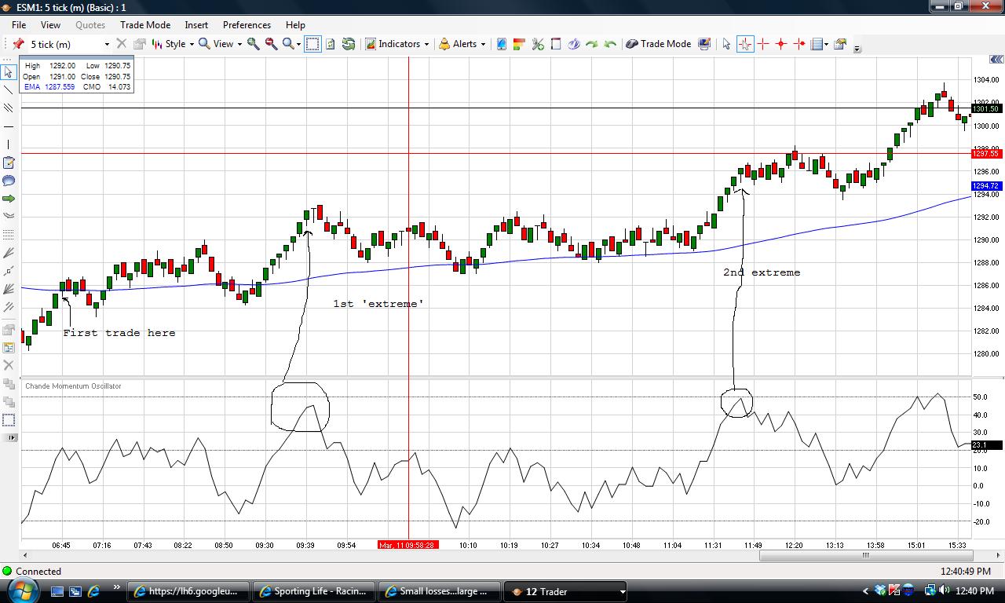Open the Insert menu
Screen dimensions: 1005x603
196,25
